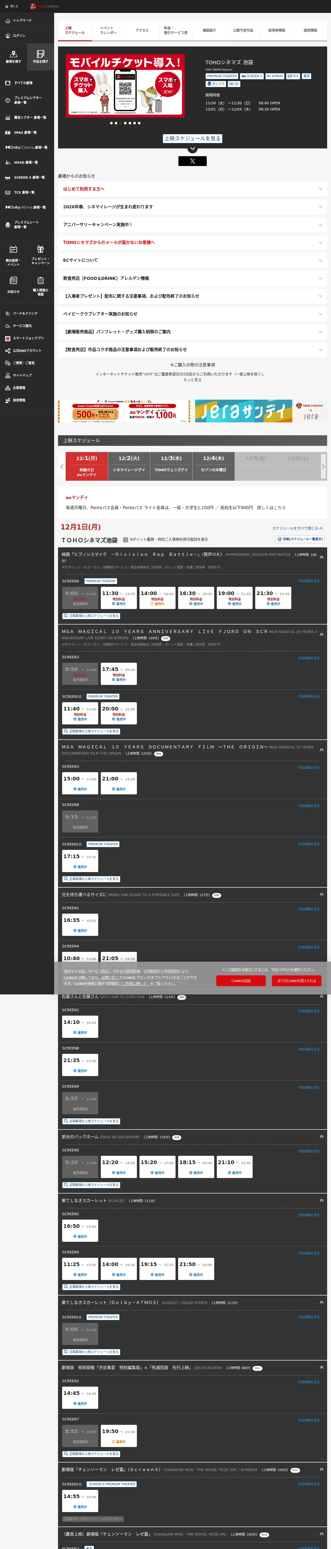Collapse 栄光のバックホーム schedule section
331x1549 pixels.
(x=321, y=1136)
